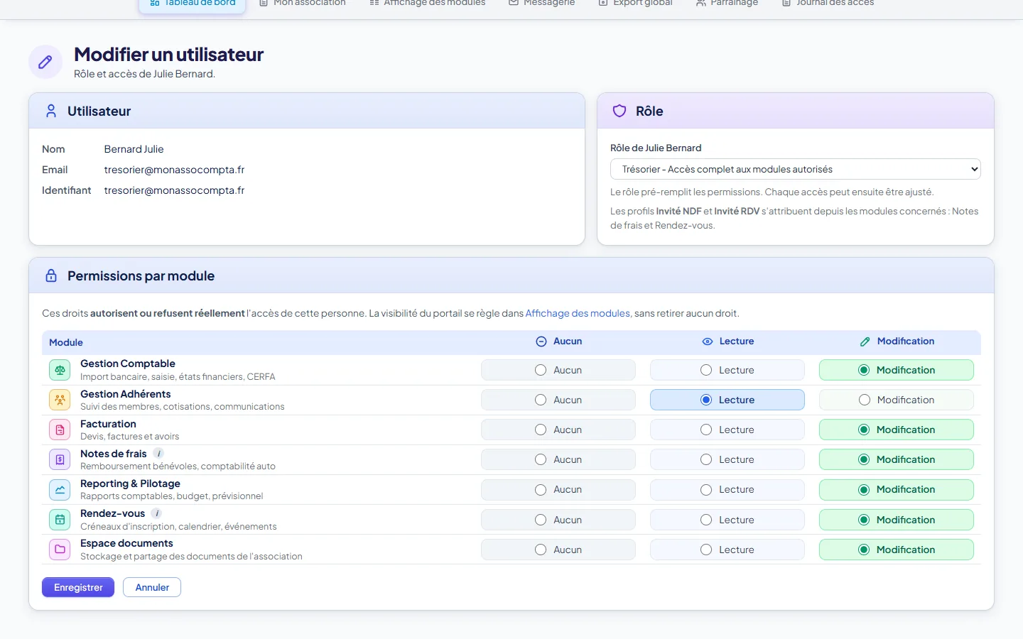The height and width of the screenshot is (639, 1023).
Task: Click the pencil icon beside Modifier un utilisateur
Action: 45,62
